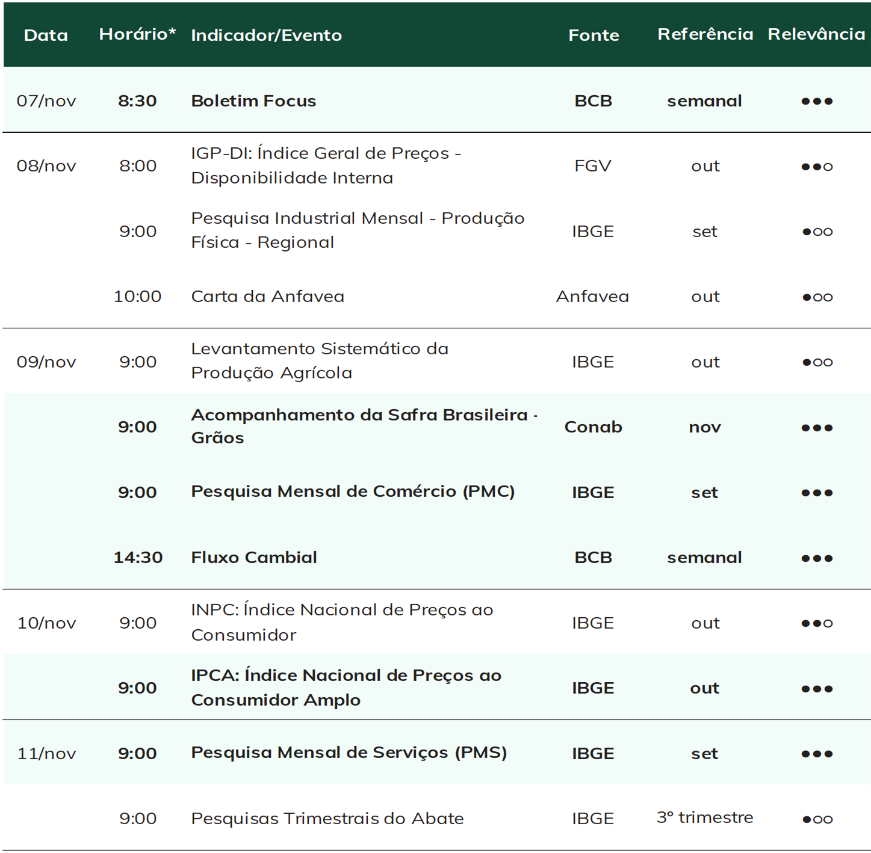
Task: Select the 07/nov date cell
Action: coord(46,100)
